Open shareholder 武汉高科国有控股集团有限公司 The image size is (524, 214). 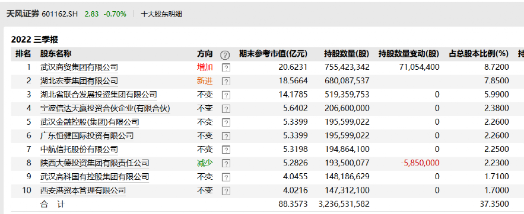coord(94,176)
